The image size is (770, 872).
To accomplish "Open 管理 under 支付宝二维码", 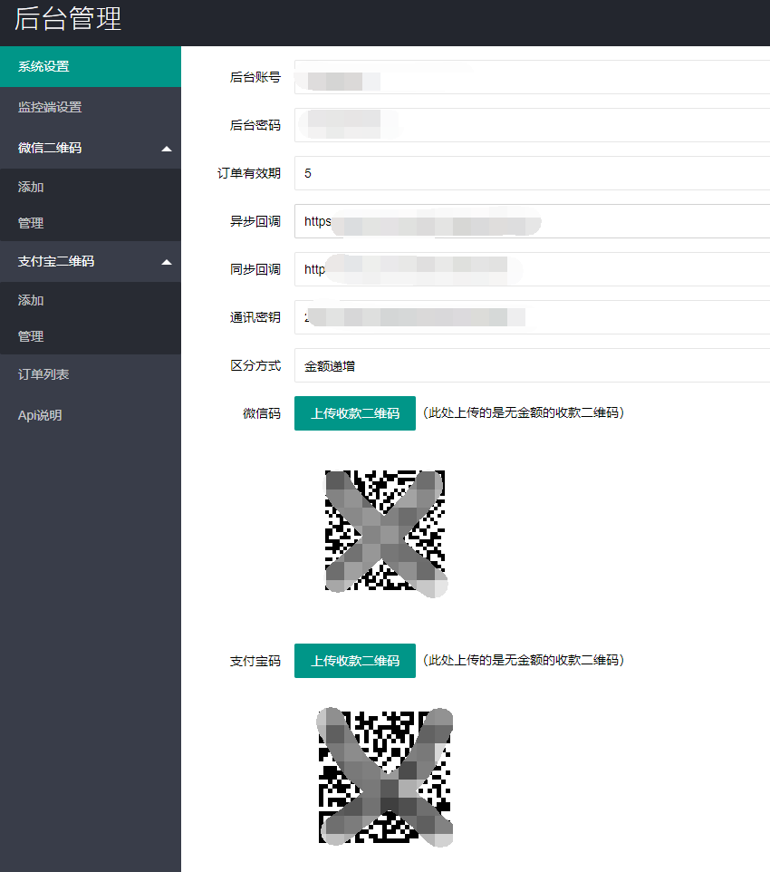I will click(x=90, y=336).
